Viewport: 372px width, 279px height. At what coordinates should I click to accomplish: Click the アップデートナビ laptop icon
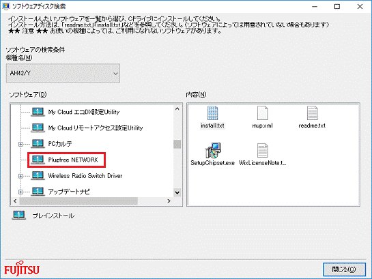(38, 191)
